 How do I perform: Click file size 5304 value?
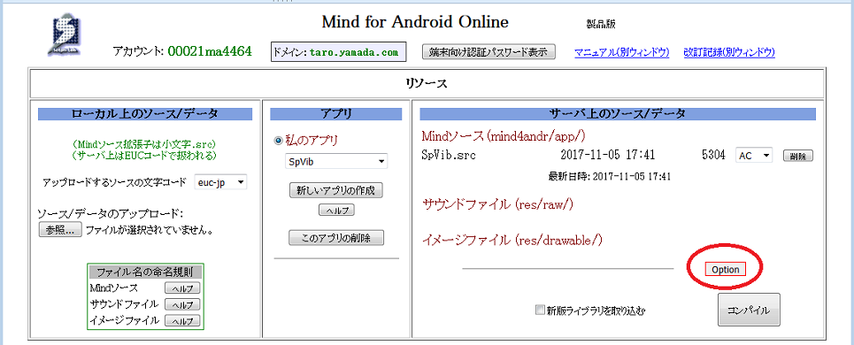point(713,155)
